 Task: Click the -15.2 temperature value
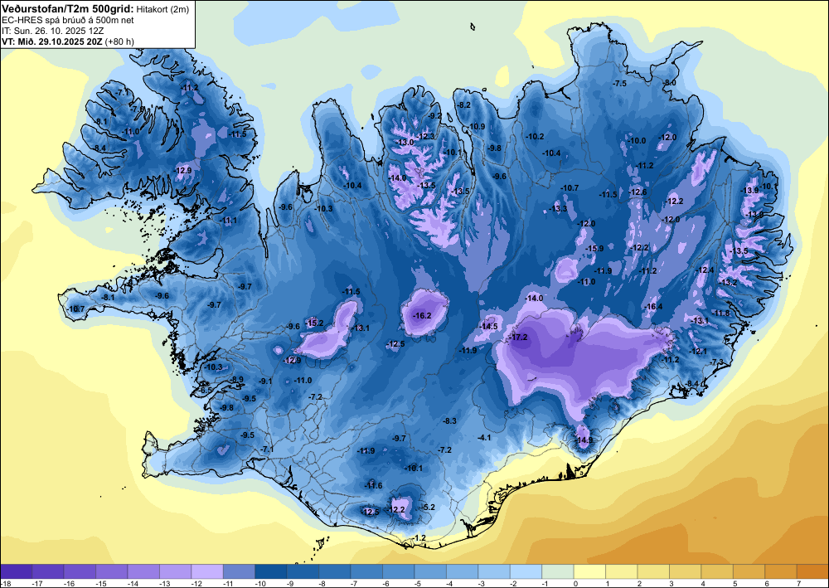(314, 323)
